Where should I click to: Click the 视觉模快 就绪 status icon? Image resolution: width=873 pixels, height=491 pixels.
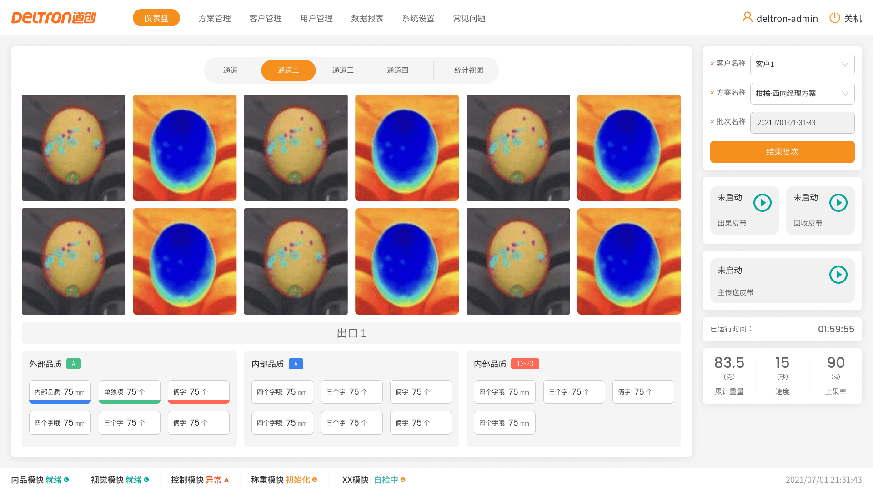click(146, 480)
